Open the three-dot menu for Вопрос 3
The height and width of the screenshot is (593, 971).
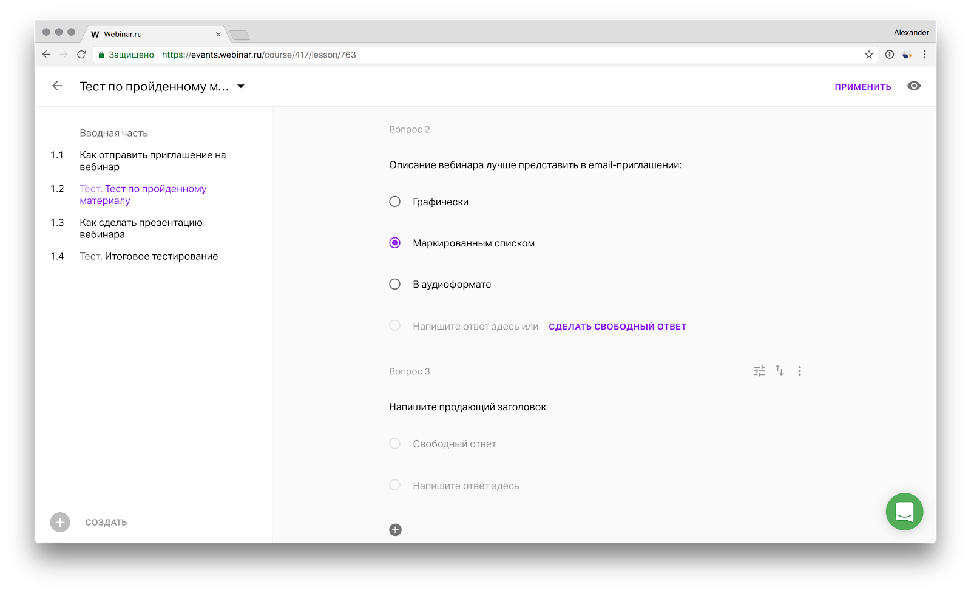pos(799,371)
